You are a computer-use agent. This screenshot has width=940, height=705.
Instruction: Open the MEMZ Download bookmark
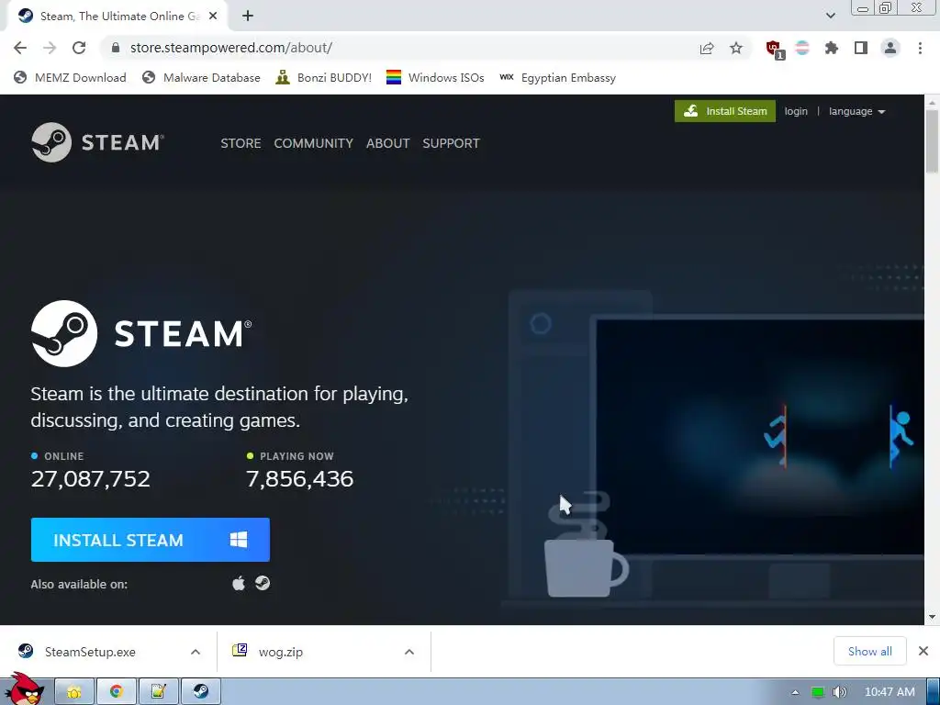(x=70, y=78)
